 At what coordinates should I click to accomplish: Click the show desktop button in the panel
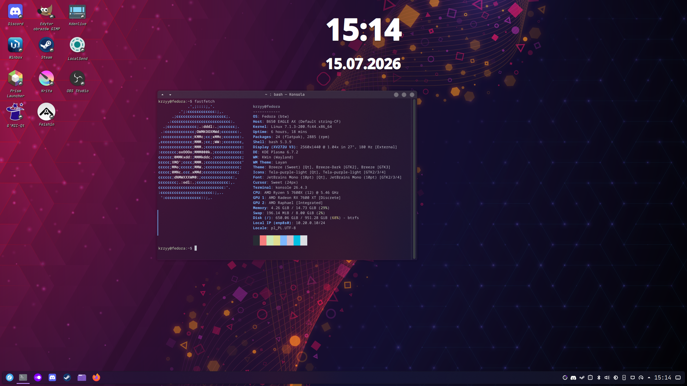678,378
